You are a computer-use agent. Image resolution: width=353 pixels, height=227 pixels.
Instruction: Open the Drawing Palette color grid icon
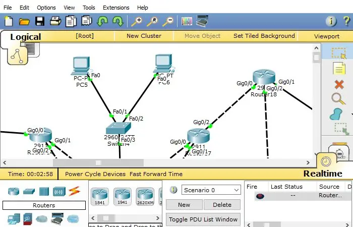click(x=187, y=22)
